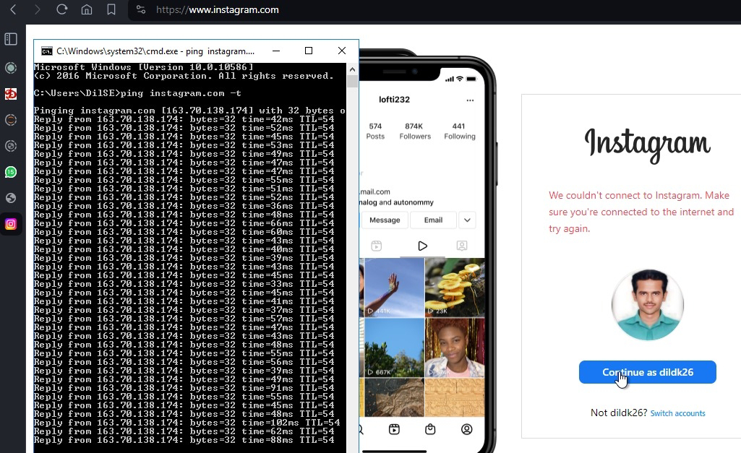This screenshot has height=453, width=741.
Task: Click 'Microsoft Windows [Version 10.0.10586]' line
Action: coord(144,67)
